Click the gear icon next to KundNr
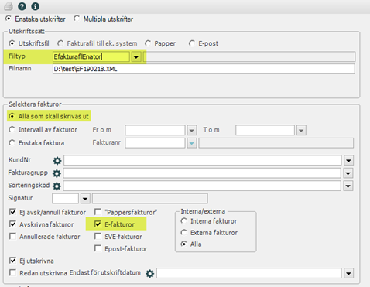This screenshot has width=370, height=287. (x=57, y=161)
